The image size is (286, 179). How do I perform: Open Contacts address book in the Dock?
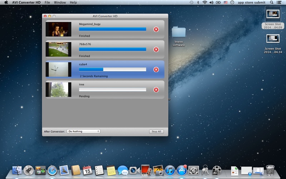pos(76,170)
